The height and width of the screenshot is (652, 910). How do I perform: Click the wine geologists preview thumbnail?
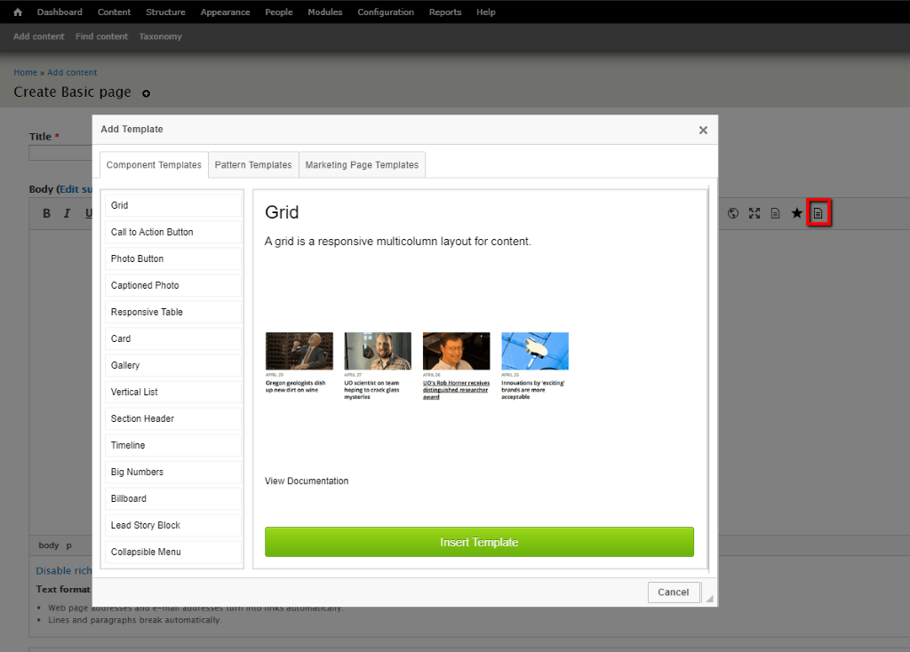click(x=299, y=351)
